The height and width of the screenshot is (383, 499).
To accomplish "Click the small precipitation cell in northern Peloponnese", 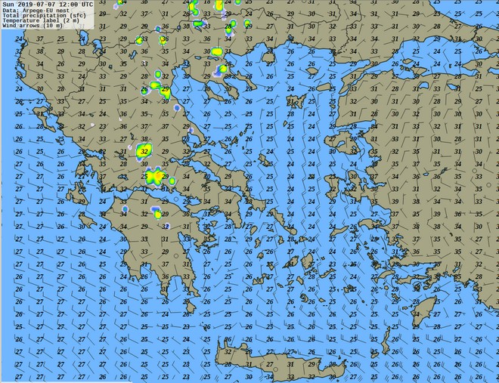I will click(x=158, y=215).
